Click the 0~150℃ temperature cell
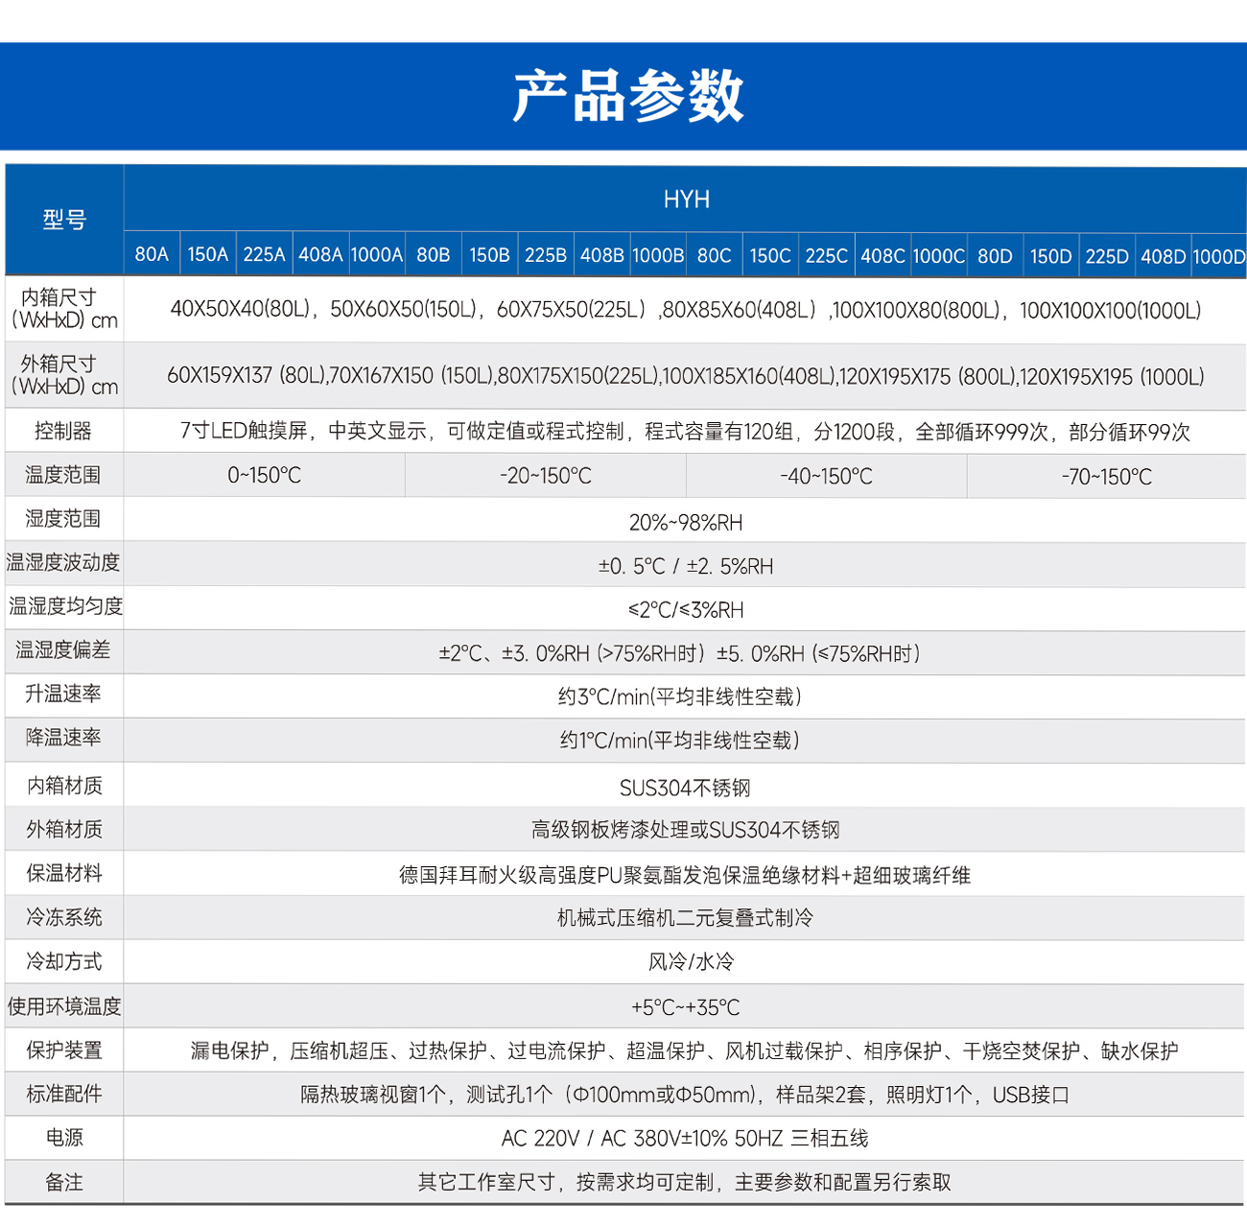The height and width of the screenshot is (1227, 1247). pos(264,476)
